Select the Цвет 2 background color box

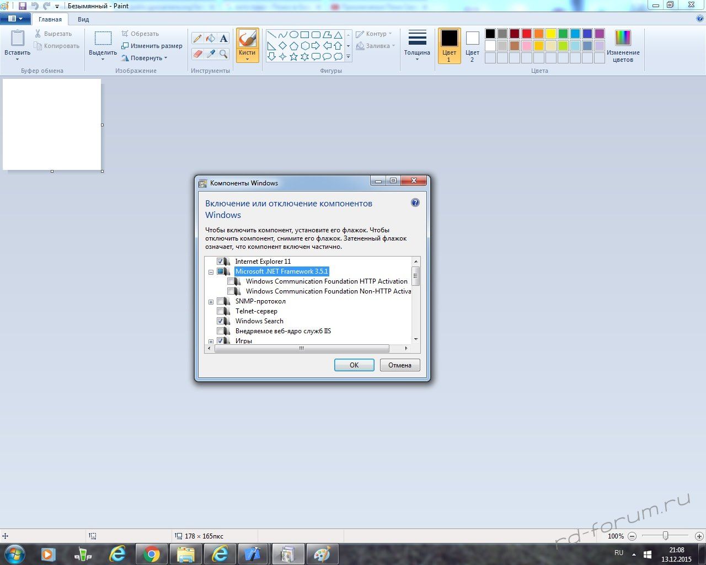point(472,46)
